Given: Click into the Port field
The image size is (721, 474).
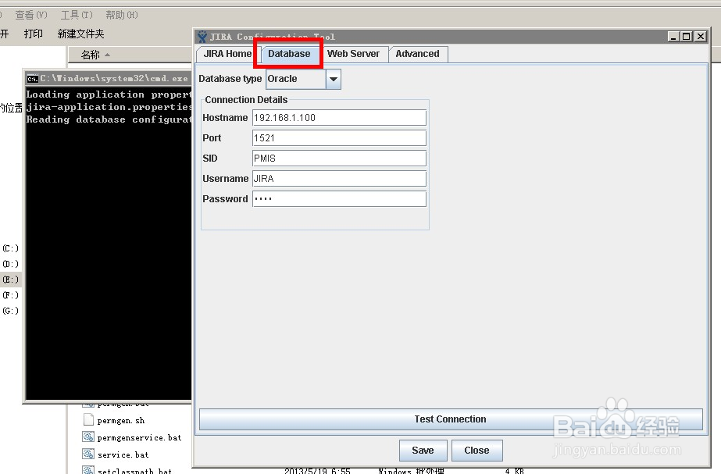Looking at the screenshot, I should coord(339,138).
